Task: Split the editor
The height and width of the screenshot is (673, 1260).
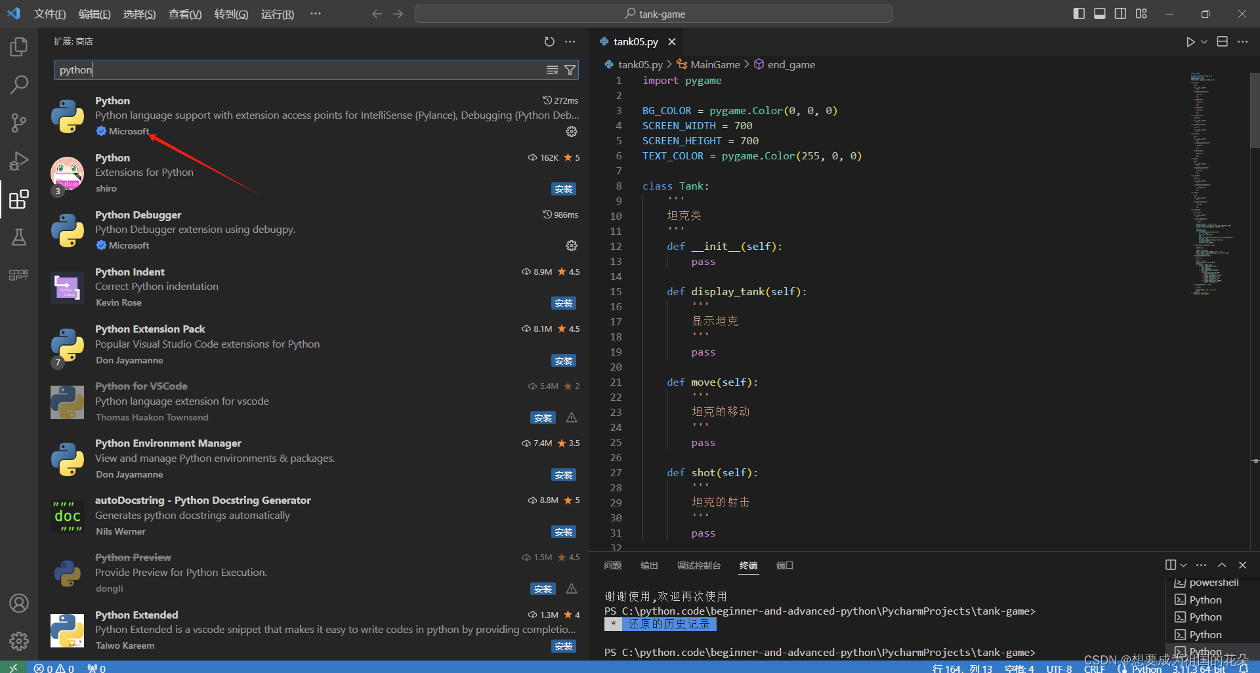Action: coord(1223,41)
